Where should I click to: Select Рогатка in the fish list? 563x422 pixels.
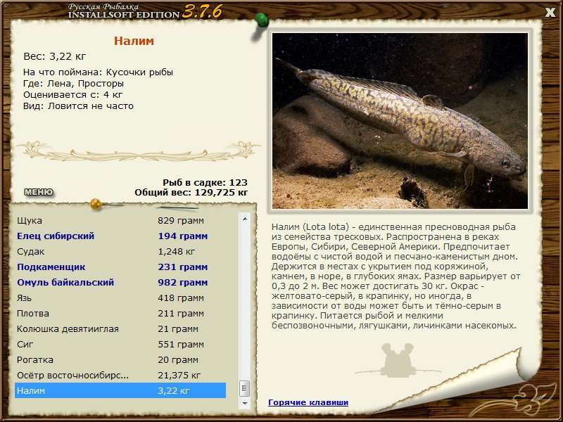click(120, 359)
